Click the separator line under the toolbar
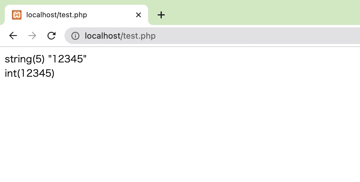The width and height of the screenshot is (360, 182). (x=179, y=46)
